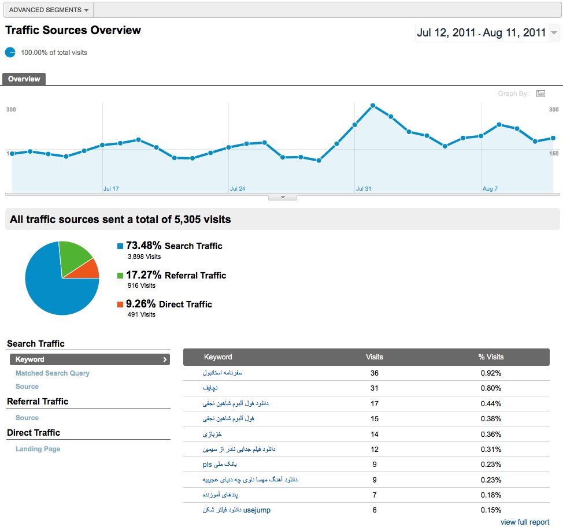Open the keyword link with 36 visits
Image resolution: width=563 pixels, height=527 pixels.
point(223,373)
